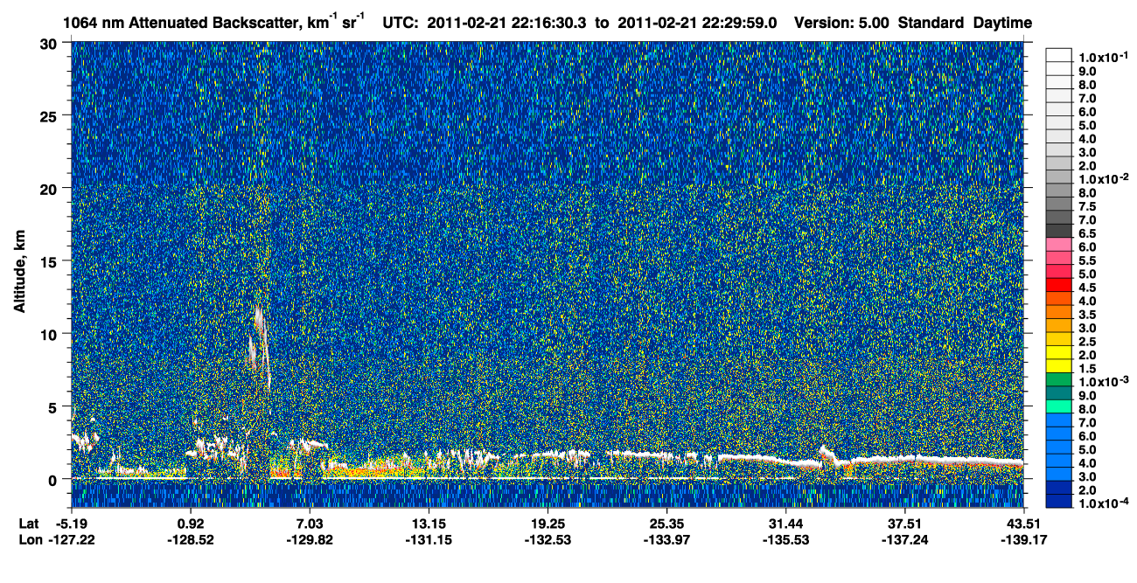Click longitude value "-133.97"
Viewport: 1137px width, 583px height.
click(666, 539)
